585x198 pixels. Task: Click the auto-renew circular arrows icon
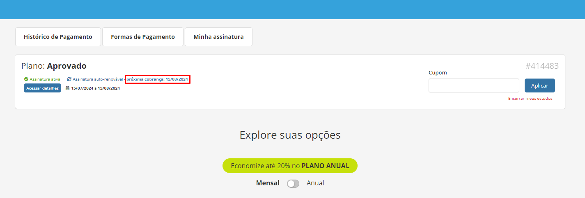click(x=69, y=79)
